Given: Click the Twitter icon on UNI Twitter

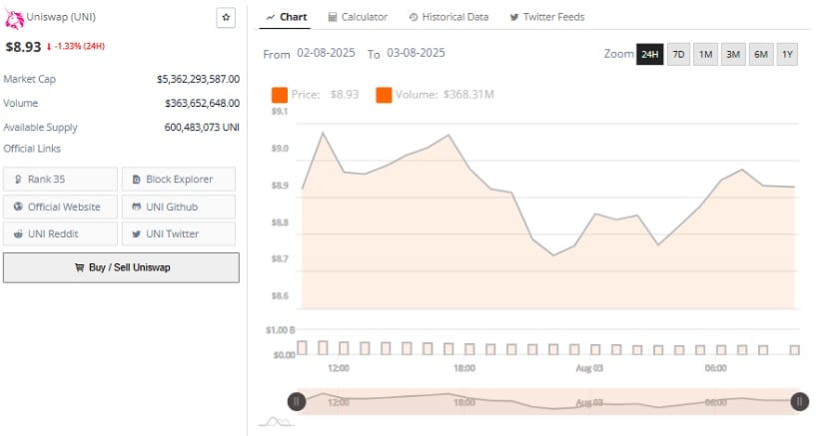Looking at the screenshot, I should click(x=136, y=234).
